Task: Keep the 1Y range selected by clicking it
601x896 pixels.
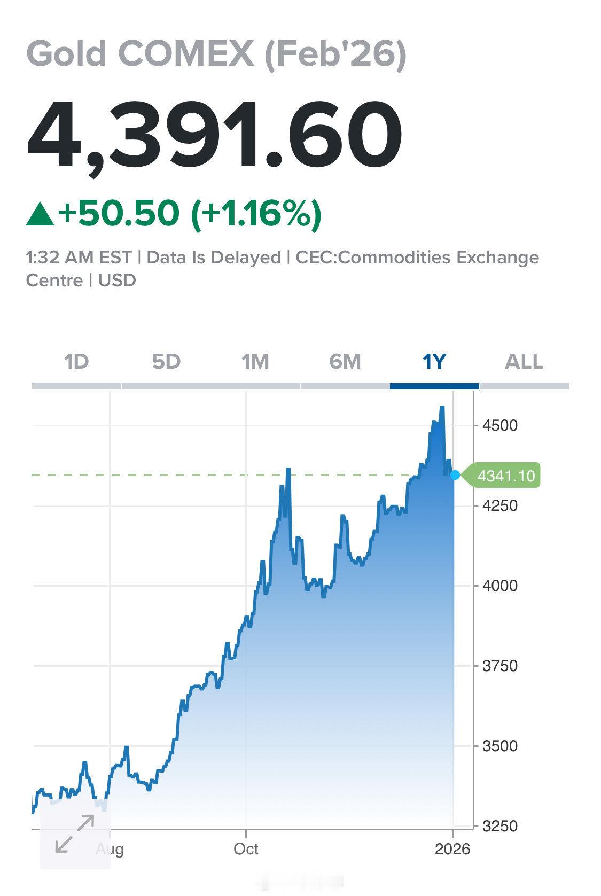Action: [x=434, y=361]
